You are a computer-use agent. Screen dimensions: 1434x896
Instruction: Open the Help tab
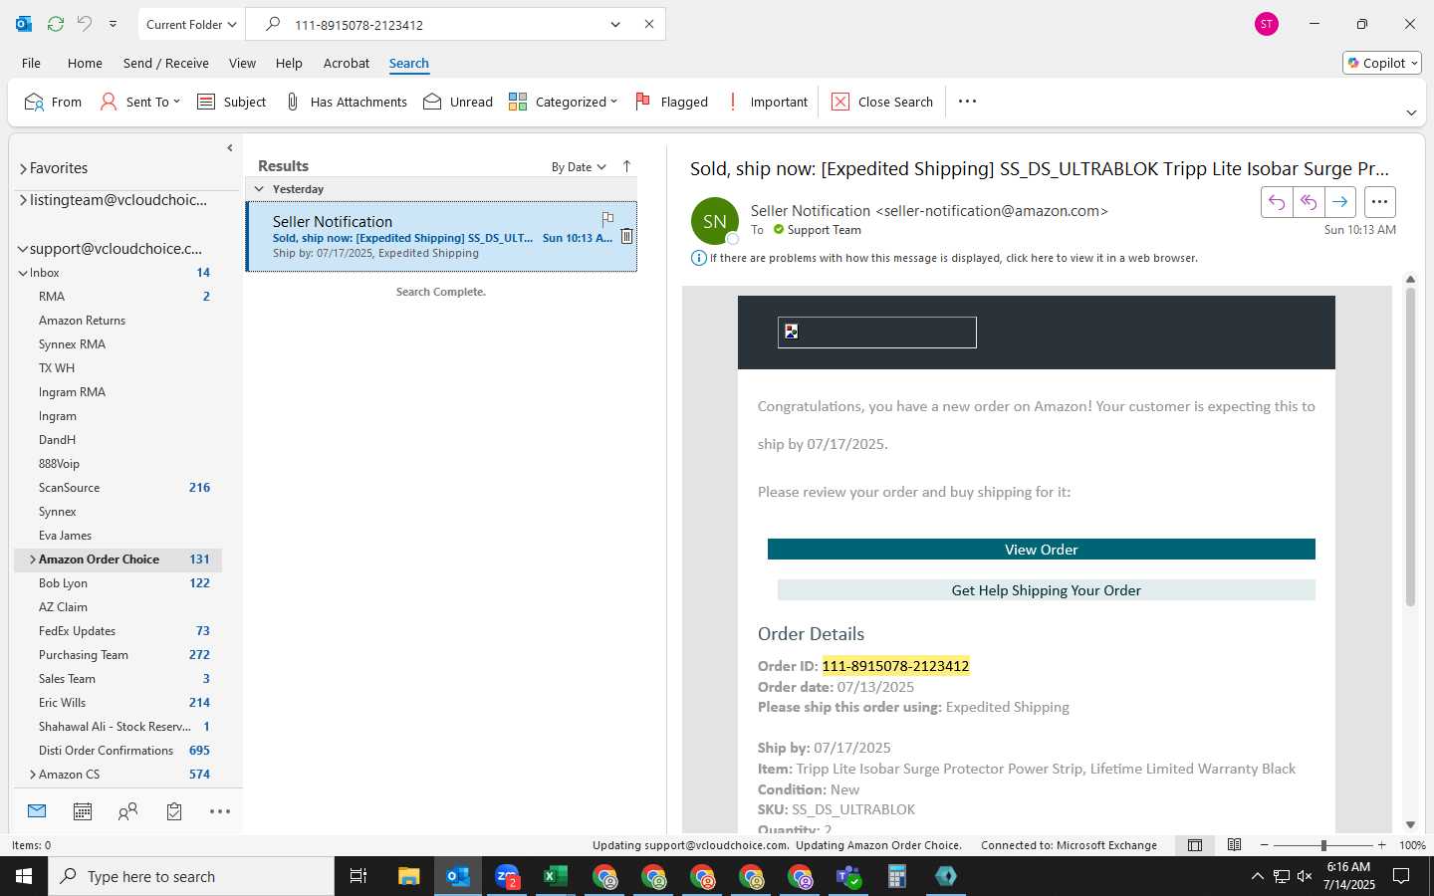click(x=289, y=63)
